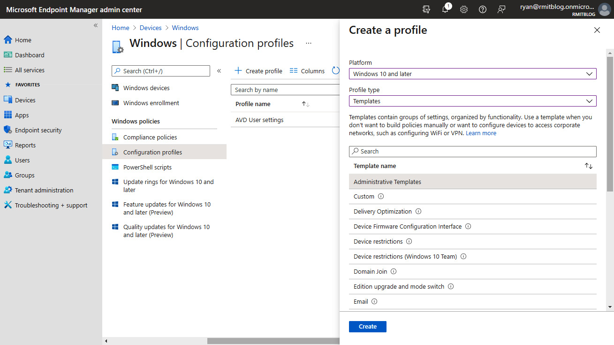The height and width of the screenshot is (345, 614).
Task: Click the Feature updates Windows icon
Action: tap(115, 204)
